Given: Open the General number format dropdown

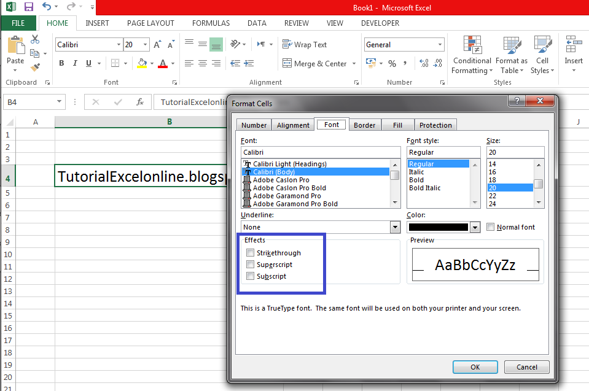Looking at the screenshot, I should 440,44.
